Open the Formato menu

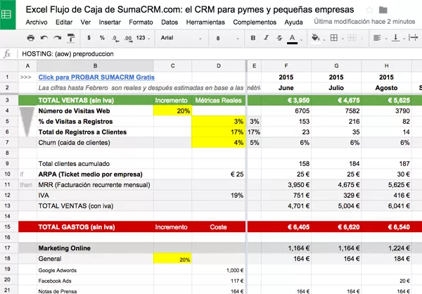(x=141, y=23)
